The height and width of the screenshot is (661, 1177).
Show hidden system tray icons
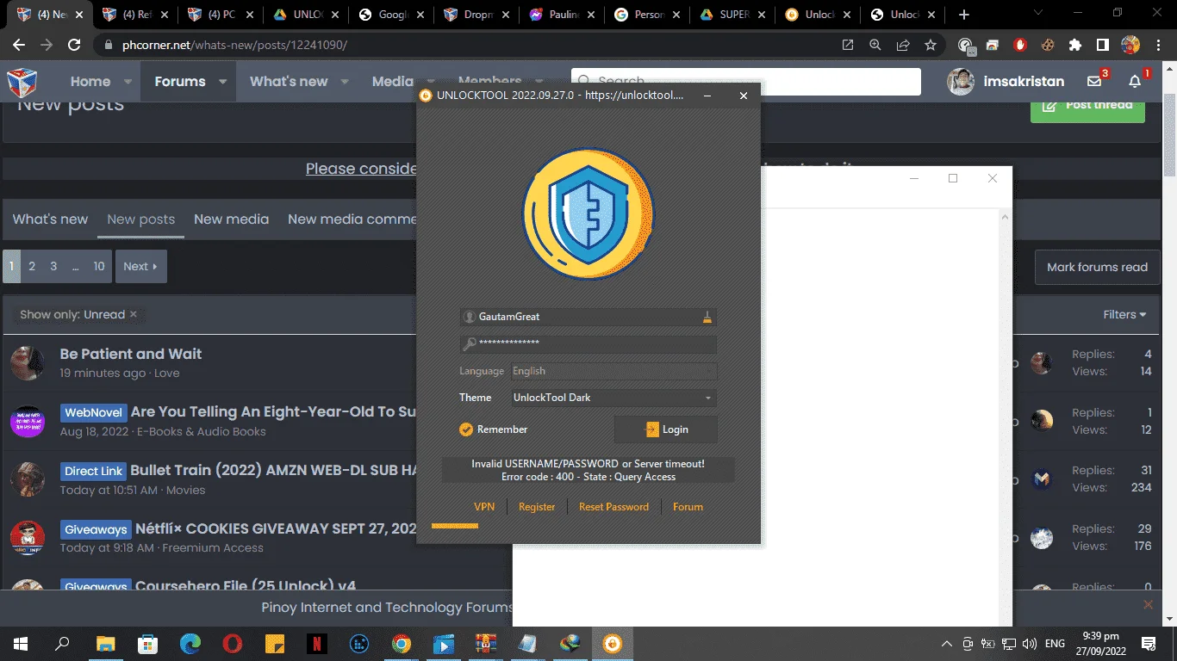pyautogui.click(x=947, y=643)
